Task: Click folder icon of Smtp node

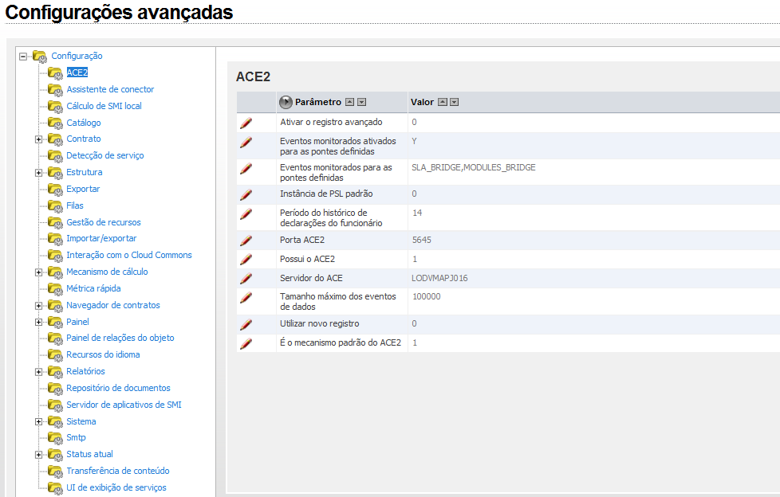Action: [55, 438]
